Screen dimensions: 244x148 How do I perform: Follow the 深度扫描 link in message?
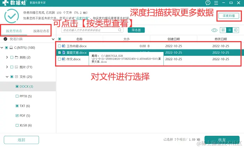tap(82, 18)
